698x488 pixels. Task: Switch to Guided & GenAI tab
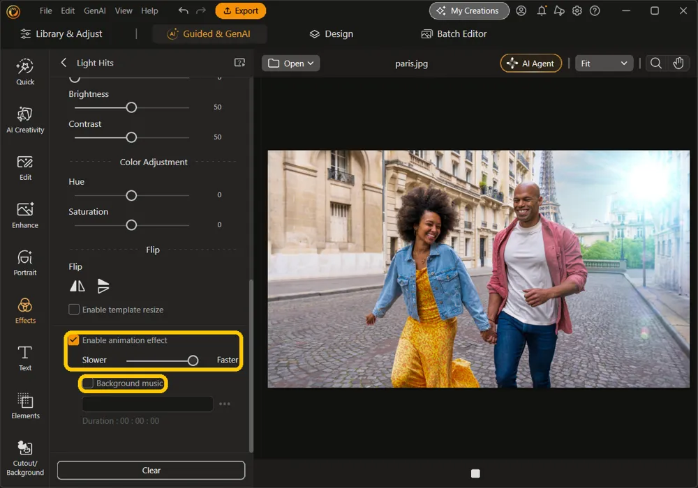[209, 33]
